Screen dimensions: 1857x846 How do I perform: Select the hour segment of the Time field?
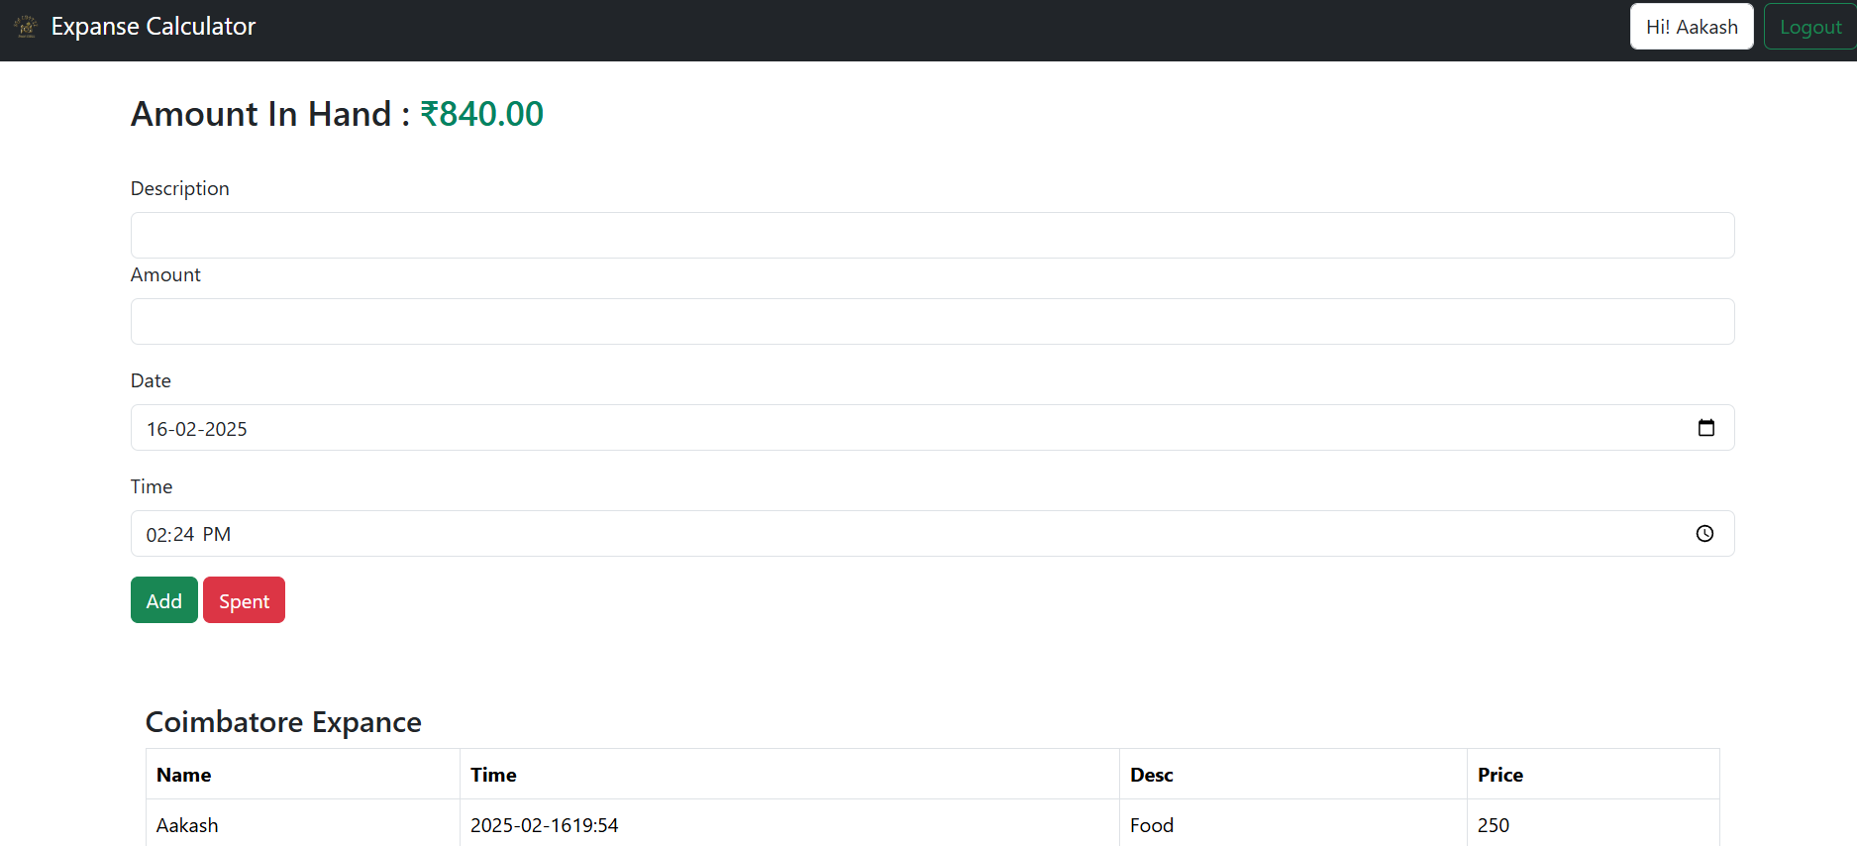[x=156, y=535]
